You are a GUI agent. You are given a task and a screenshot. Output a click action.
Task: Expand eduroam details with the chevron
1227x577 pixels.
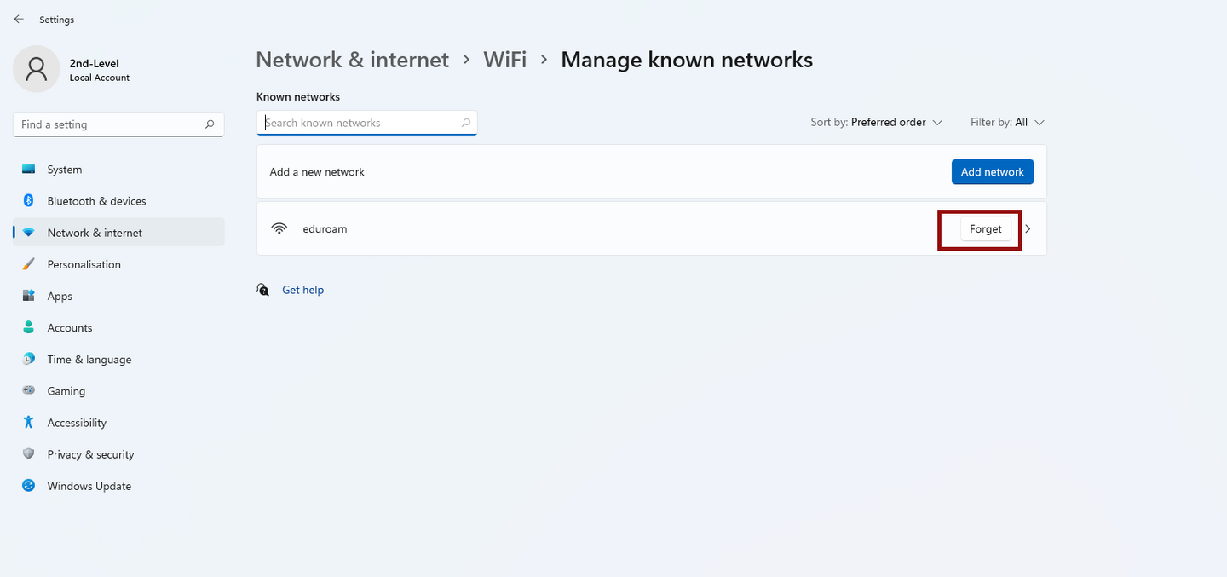pos(1028,228)
